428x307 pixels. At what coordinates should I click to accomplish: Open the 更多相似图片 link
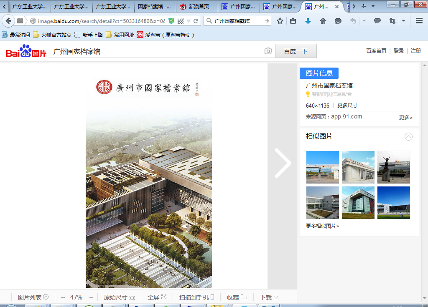tap(323, 226)
